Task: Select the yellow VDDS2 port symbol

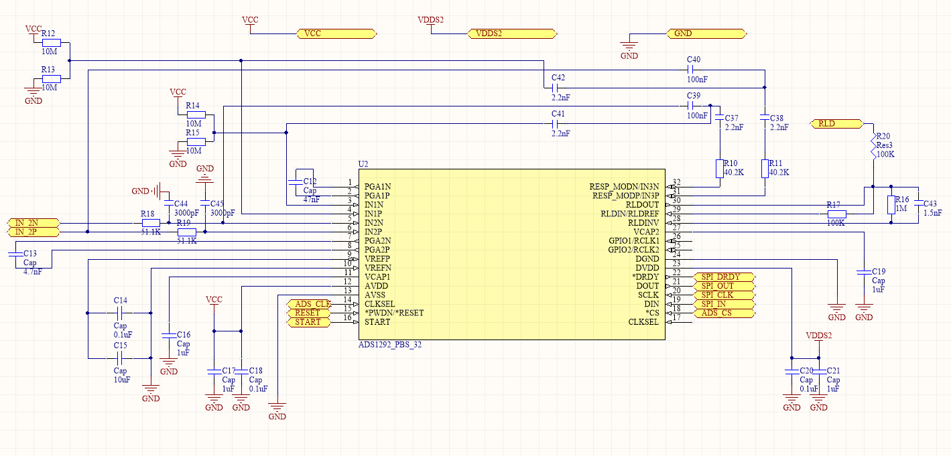Action: [x=512, y=33]
